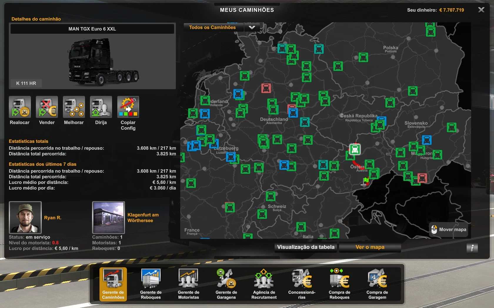Screen dimensions: 494x308
Task: Click the Dirija drive icon
Action: tap(101, 107)
